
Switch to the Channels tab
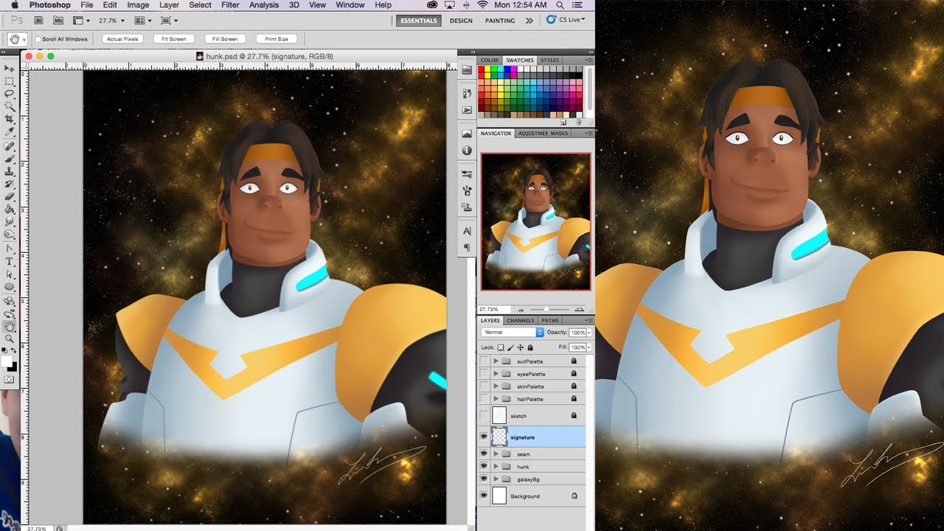(x=520, y=321)
